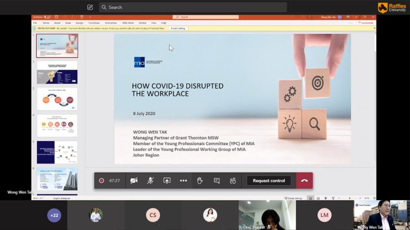Turn on the camera in meeting toolbar

[x=134, y=180]
